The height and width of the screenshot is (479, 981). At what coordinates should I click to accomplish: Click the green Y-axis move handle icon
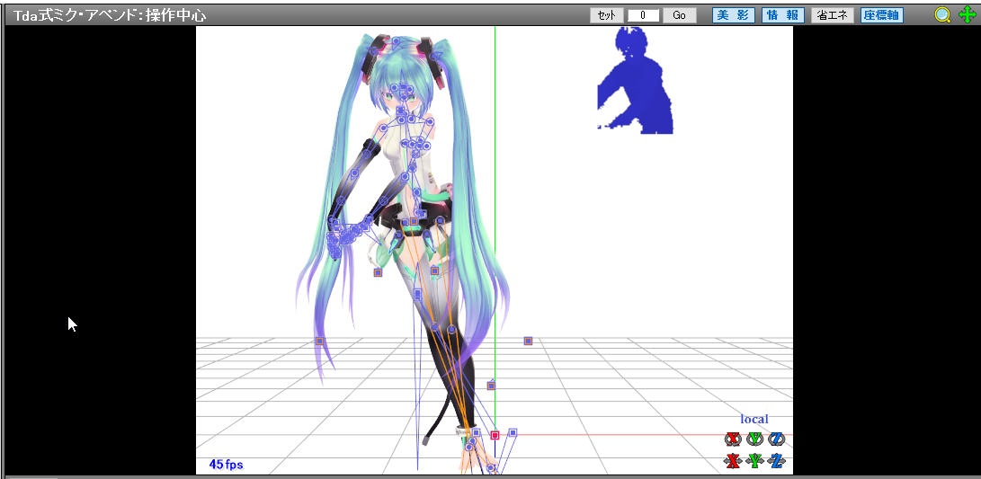click(755, 461)
